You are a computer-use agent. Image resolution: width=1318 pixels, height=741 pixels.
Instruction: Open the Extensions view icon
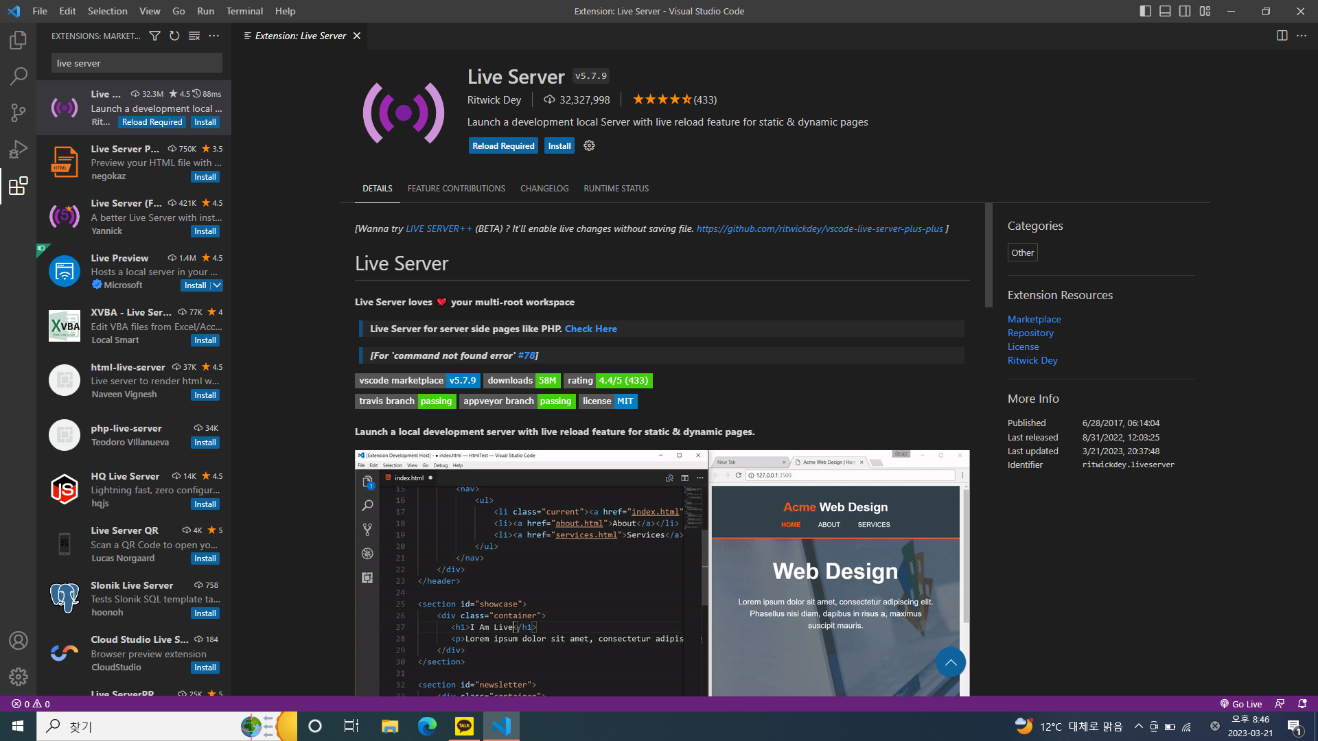19,186
